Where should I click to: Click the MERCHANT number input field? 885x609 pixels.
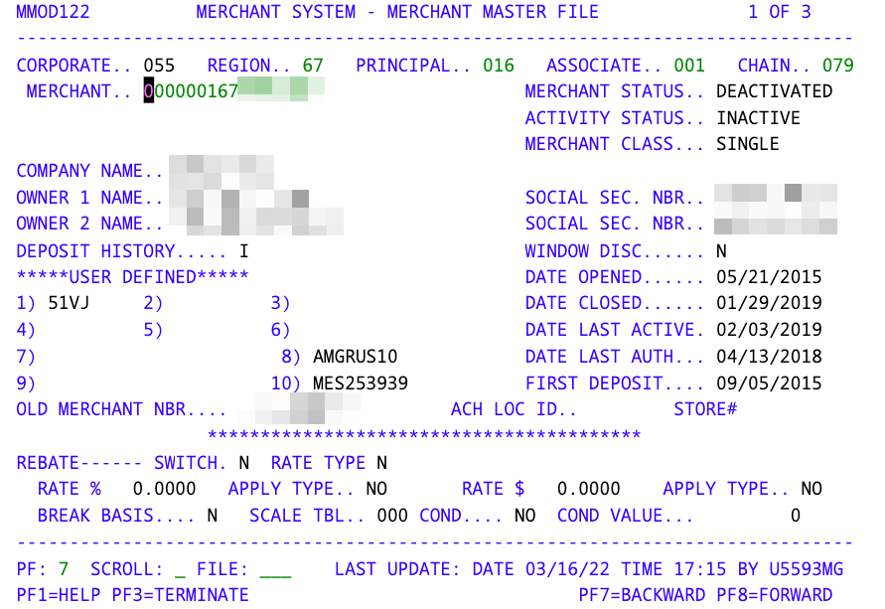coord(233,90)
